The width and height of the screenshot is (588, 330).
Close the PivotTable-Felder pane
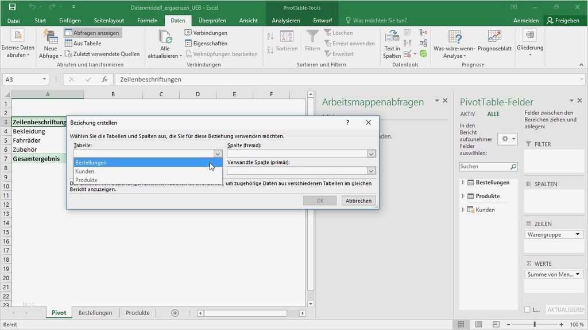click(x=580, y=100)
